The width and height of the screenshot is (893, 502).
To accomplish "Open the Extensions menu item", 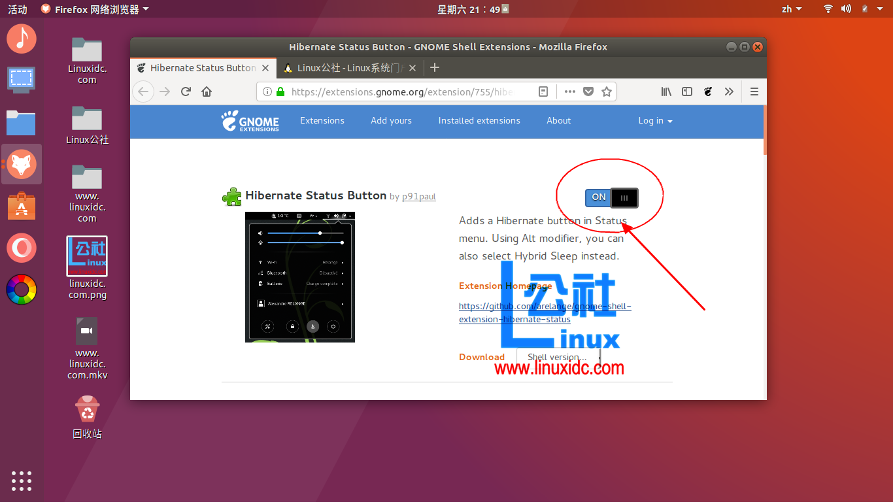I will 322,120.
